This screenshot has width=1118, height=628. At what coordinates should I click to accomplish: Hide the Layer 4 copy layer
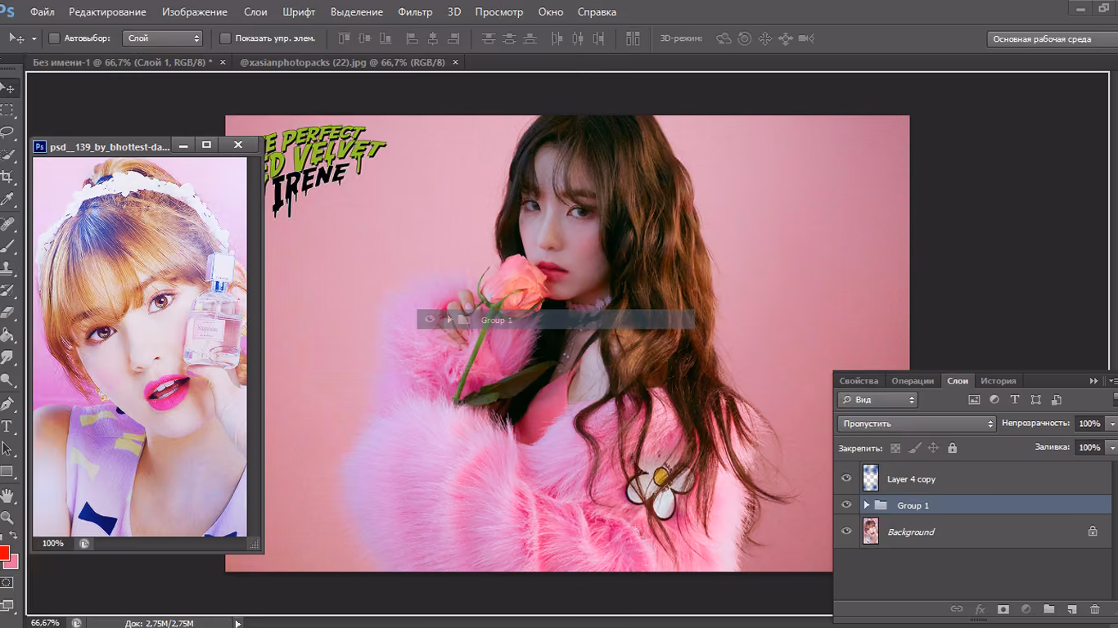click(846, 479)
